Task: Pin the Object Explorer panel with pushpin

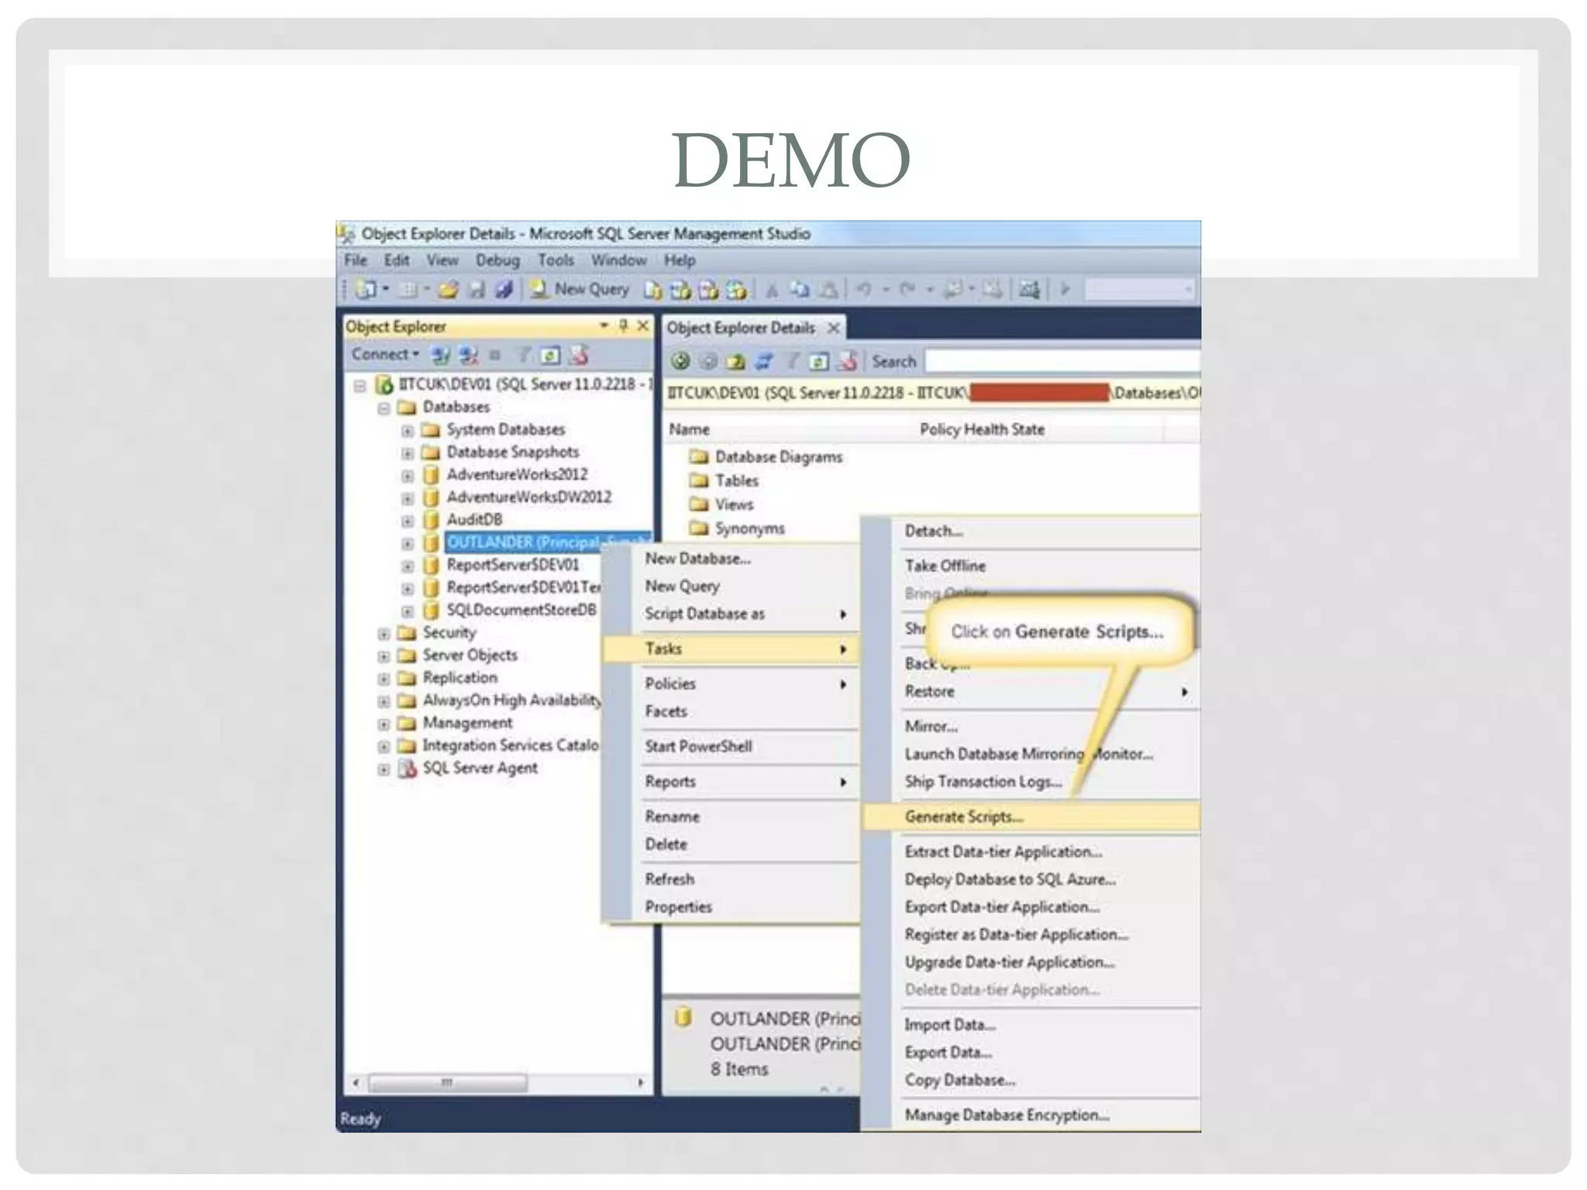Action: coord(623,326)
